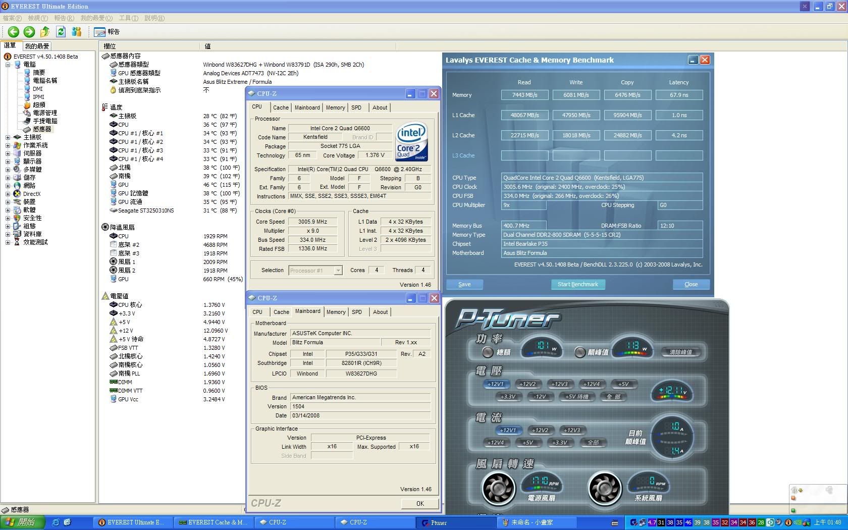
Task: Expand the DirectX tree node
Action: click(8, 194)
